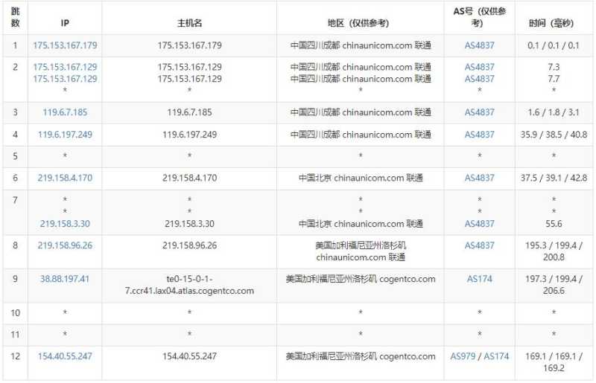Select hop number 10 in the first column
The image size is (596, 383).
point(15,313)
